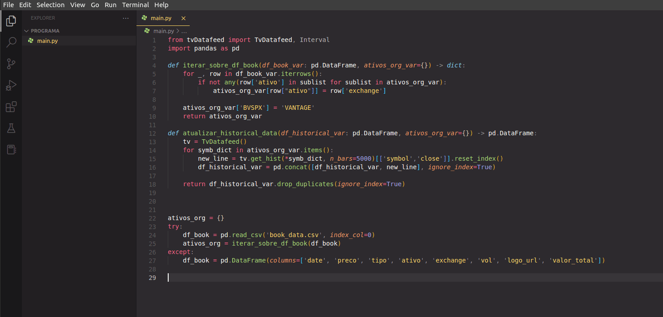Open the notebook icon in activity bar
The image size is (663, 317).
pos(11,150)
